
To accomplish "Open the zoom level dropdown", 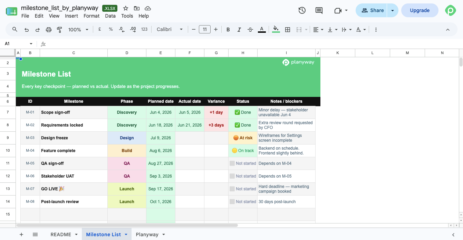I will [78, 30].
